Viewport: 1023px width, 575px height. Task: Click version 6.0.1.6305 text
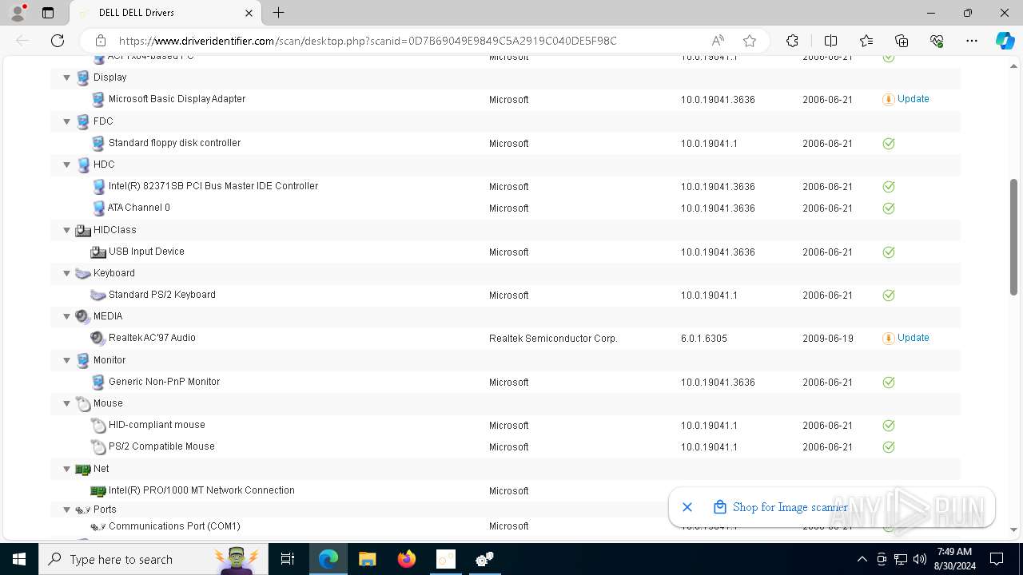click(704, 339)
